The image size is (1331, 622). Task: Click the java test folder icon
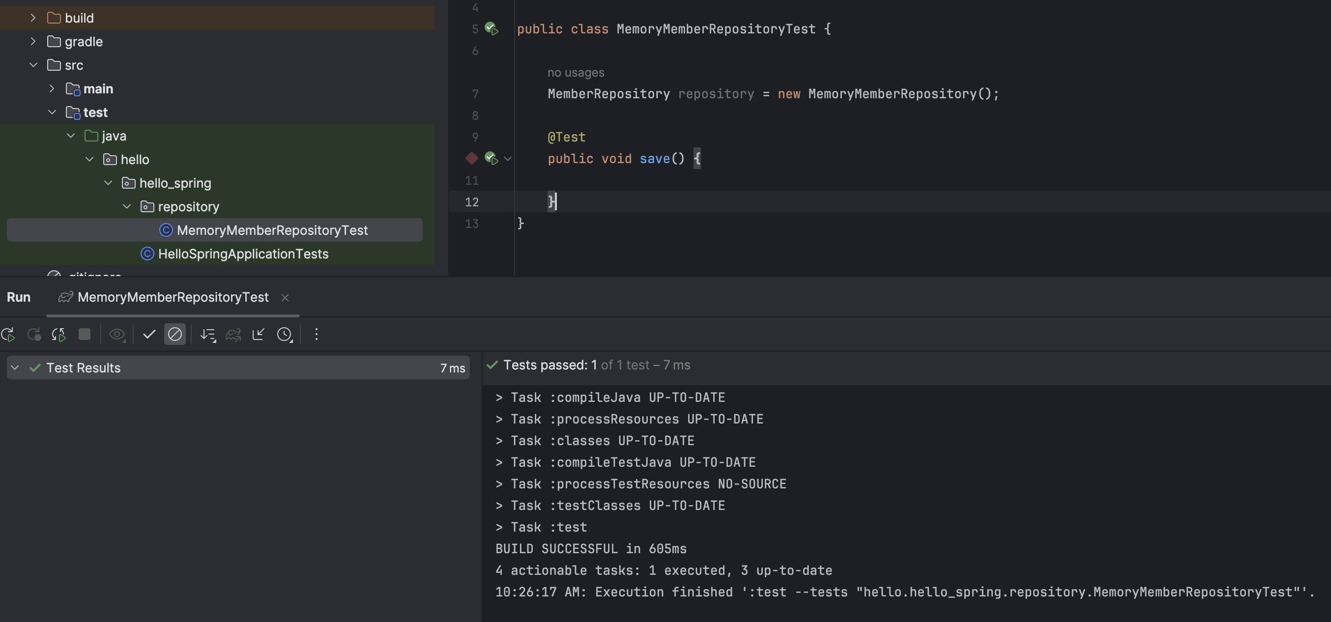coord(91,136)
